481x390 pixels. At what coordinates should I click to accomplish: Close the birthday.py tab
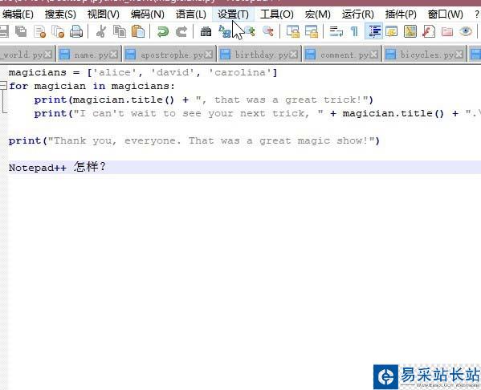pos(294,55)
